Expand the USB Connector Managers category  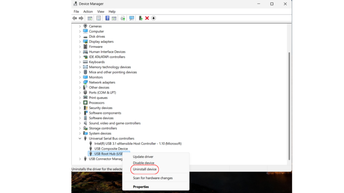point(80,159)
